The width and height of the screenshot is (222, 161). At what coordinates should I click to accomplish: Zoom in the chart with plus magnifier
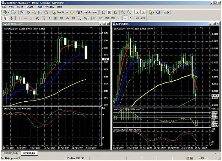[123, 12]
